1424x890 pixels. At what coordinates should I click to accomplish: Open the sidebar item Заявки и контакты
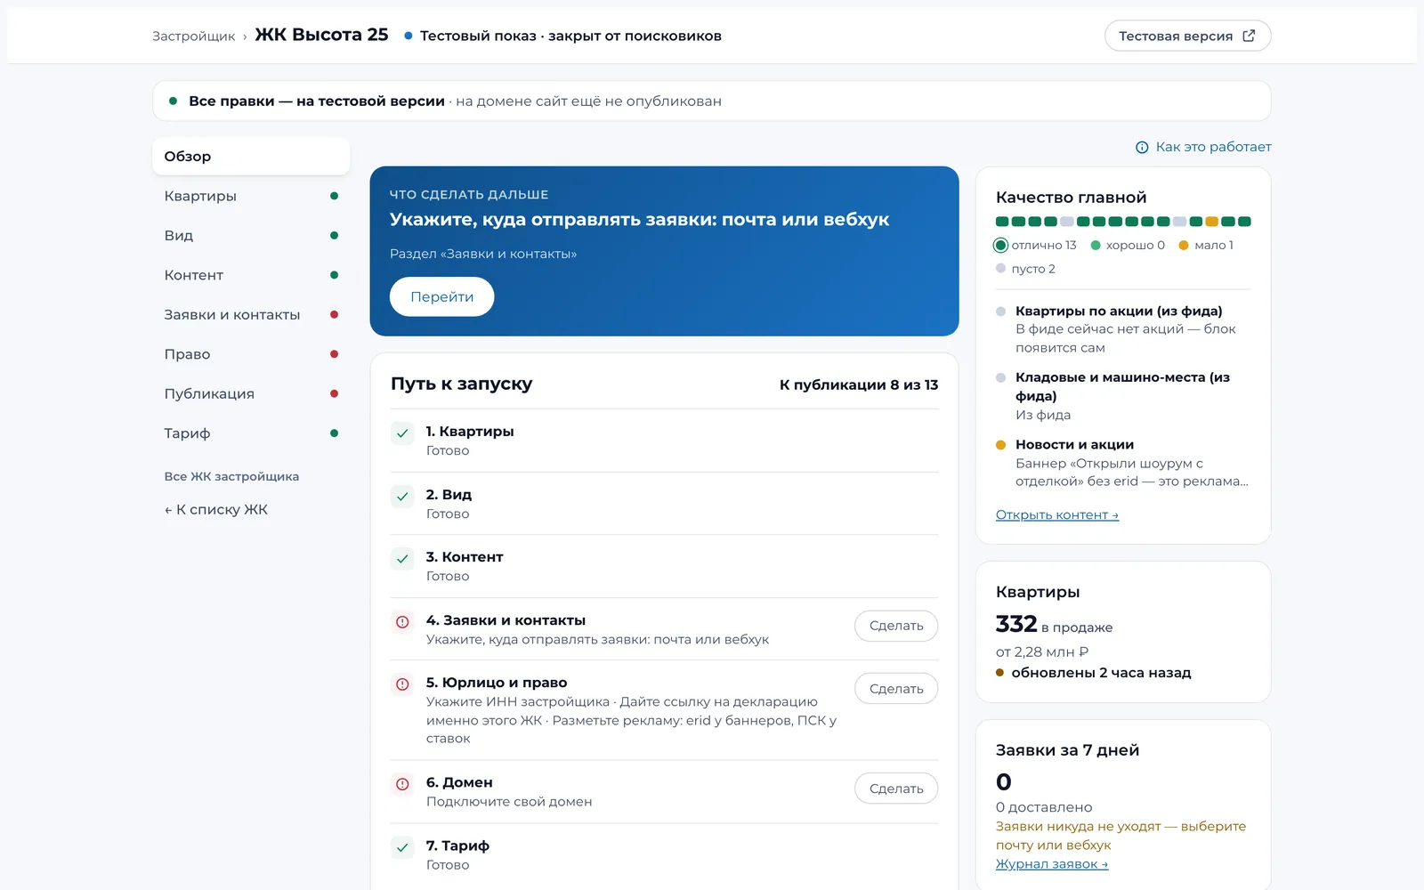251,315
